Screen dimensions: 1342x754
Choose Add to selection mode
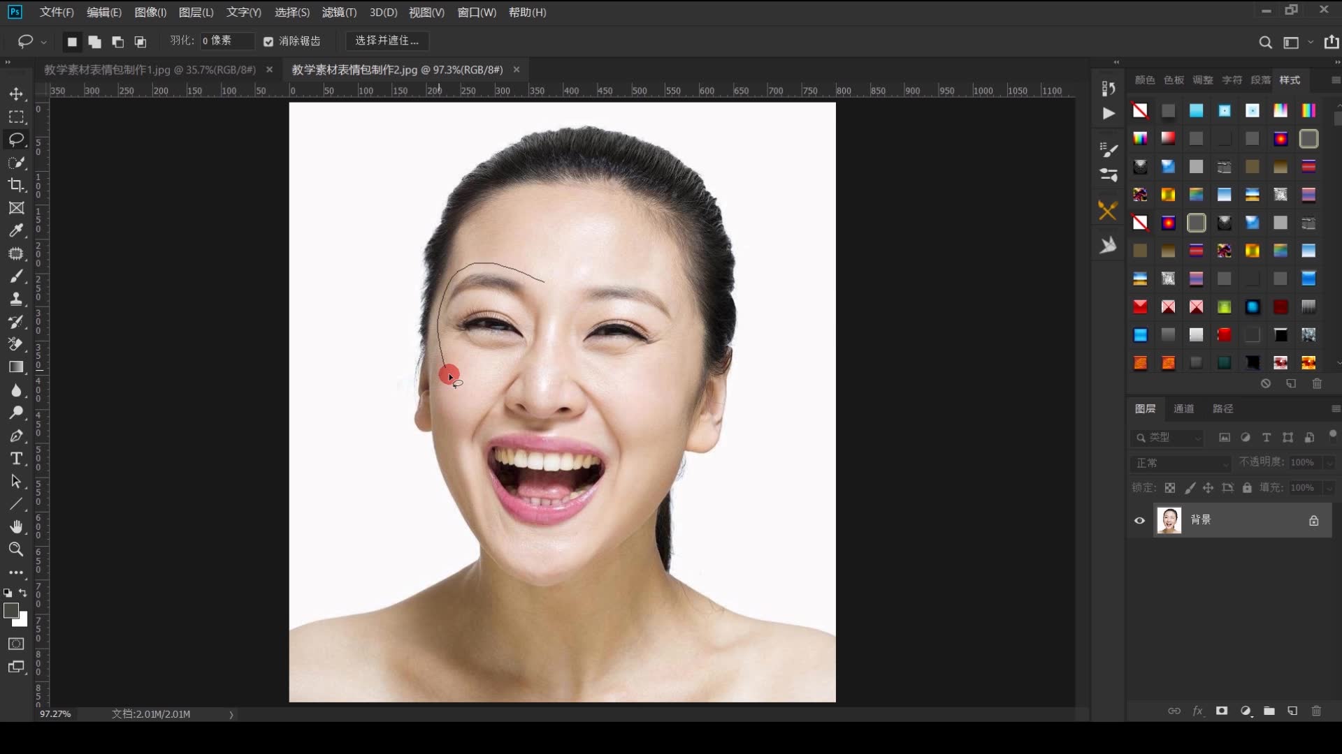click(x=95, y=42)
